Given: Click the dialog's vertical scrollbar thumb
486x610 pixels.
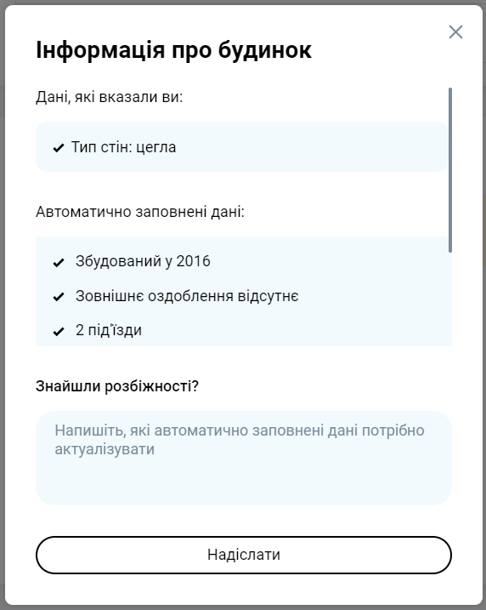Looking at the screenshot, I should tap(450, 170).
